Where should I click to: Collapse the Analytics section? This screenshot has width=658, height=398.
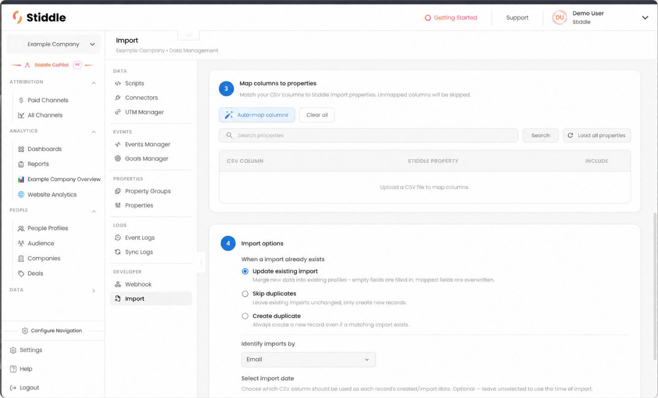[93, 132]
